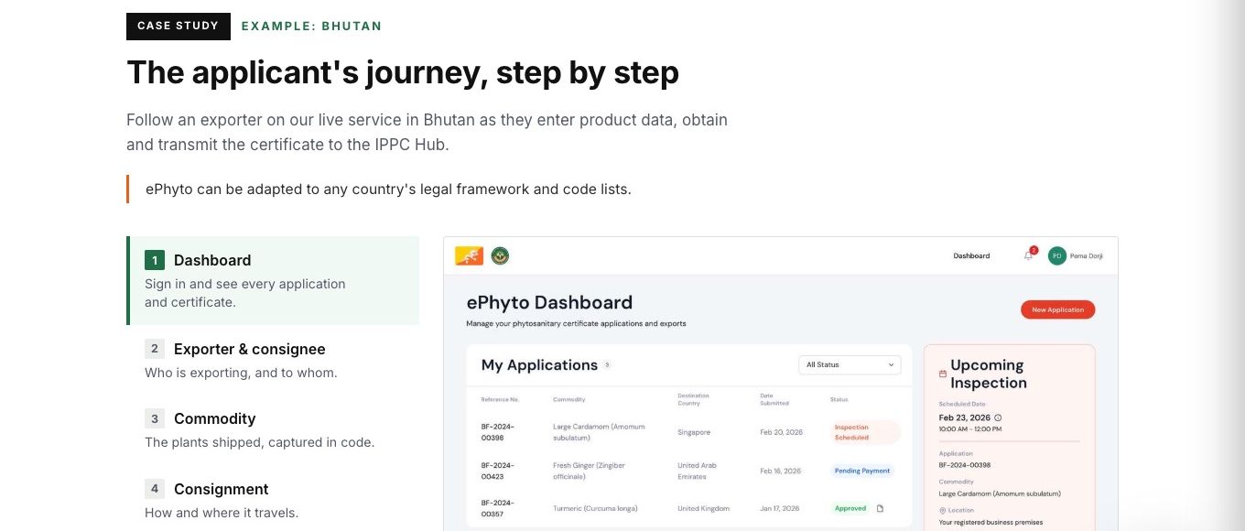Select the Consignment step
This screenshot has width=1245, height=531.
(x=273, y=500)
